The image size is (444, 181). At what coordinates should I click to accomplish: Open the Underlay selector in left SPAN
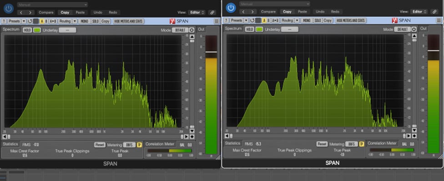point(67,30)
